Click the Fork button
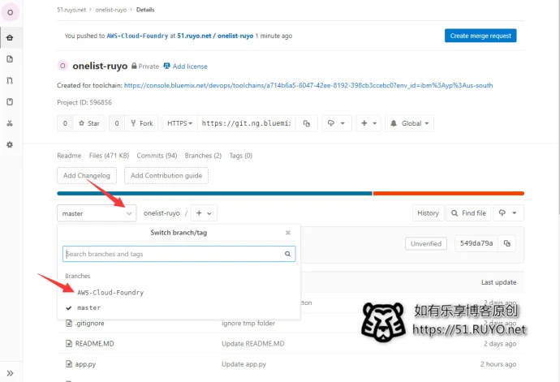The height and width of the screenshot is (382, 560). pyautogui.click(x=141, y=123)
